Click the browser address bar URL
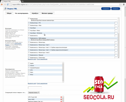126x102 pixels. [53, 4]
